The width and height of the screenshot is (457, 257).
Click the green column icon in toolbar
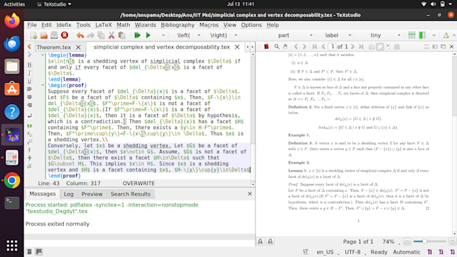click(x=422, y=35)
